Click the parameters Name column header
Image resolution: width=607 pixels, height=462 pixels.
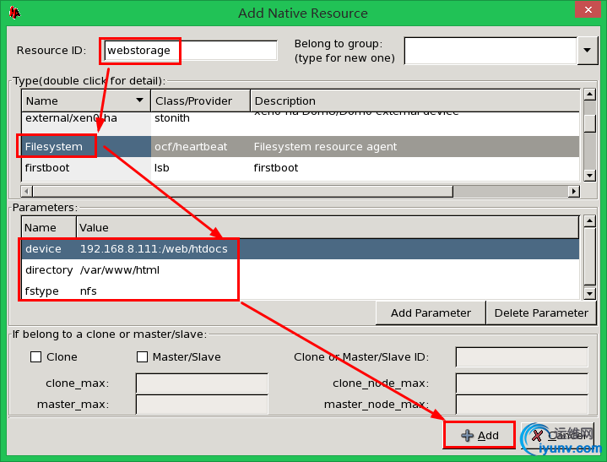coord(49,227)
